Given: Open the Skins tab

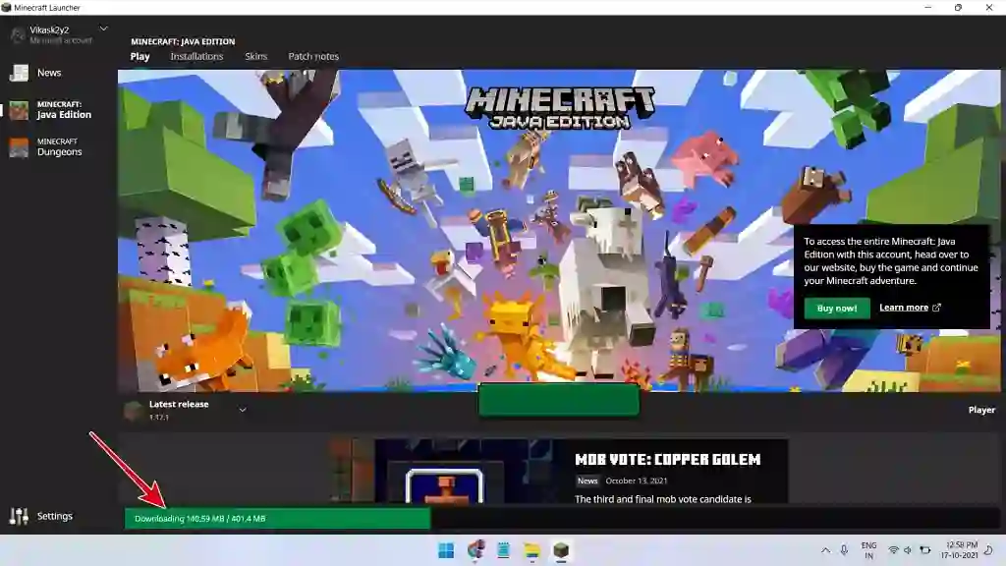Looking at the screenshot, I should pyautogui.click(x=255, y=56).
